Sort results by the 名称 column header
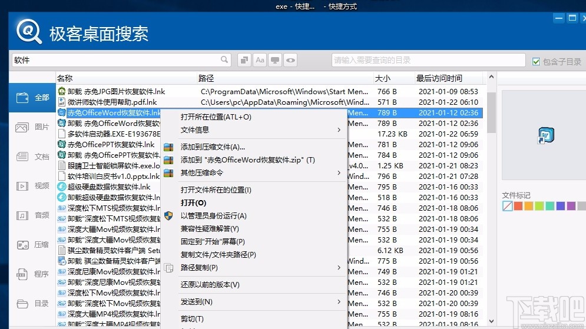Image resolution: width=586 pixels, height=329 pixels. click(x=126, y=78)
